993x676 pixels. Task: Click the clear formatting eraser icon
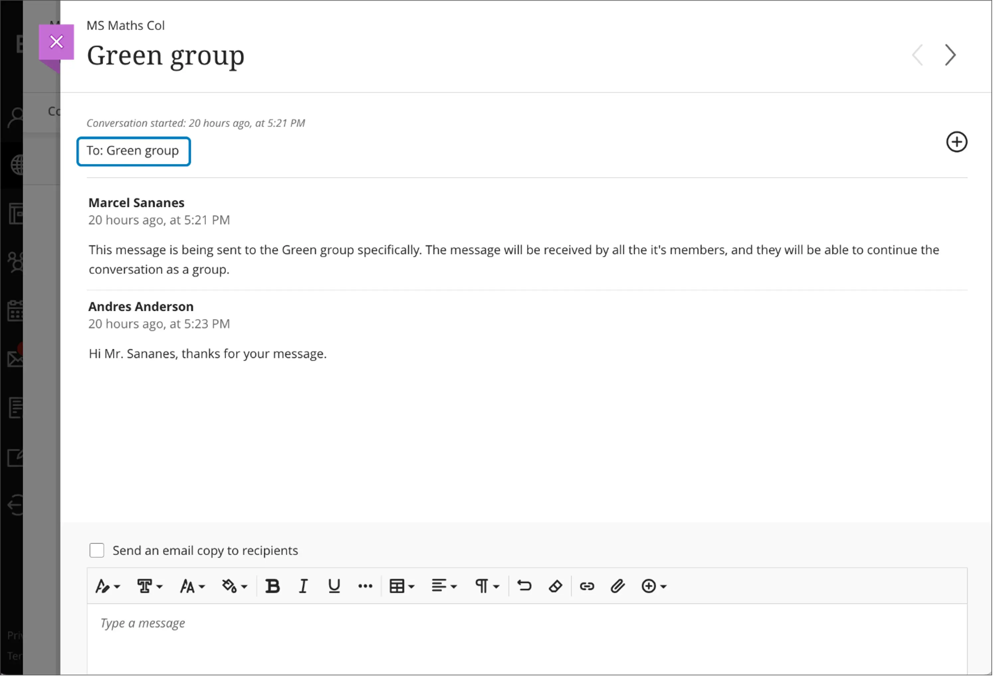pos(555,586)
